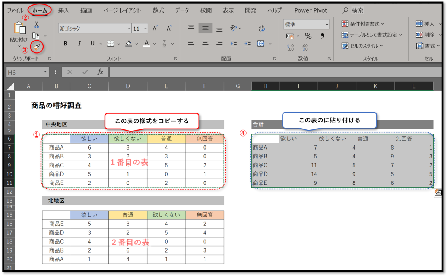
Task: Open the fill color dropdown arrow
Action: click(136, 44)
